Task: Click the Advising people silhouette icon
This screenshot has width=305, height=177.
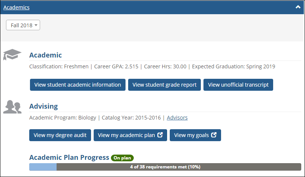Action: point(12,107)
